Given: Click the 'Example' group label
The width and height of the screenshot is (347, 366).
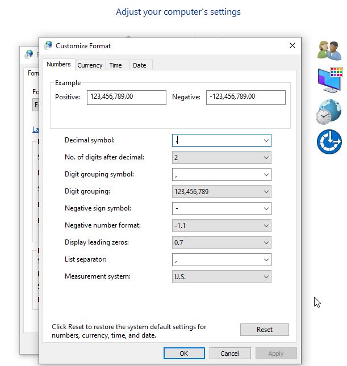Looking at the screenshot, I should 68,83.
